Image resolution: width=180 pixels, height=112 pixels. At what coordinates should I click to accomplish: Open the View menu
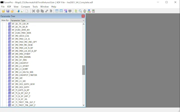pyautogui.click(x=16, y=7)
